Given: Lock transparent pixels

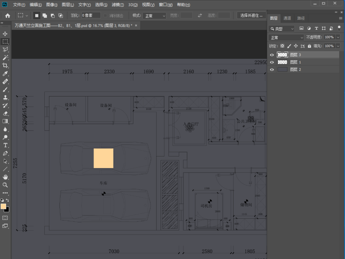Looking at the screenshot, I should [282, 46].
